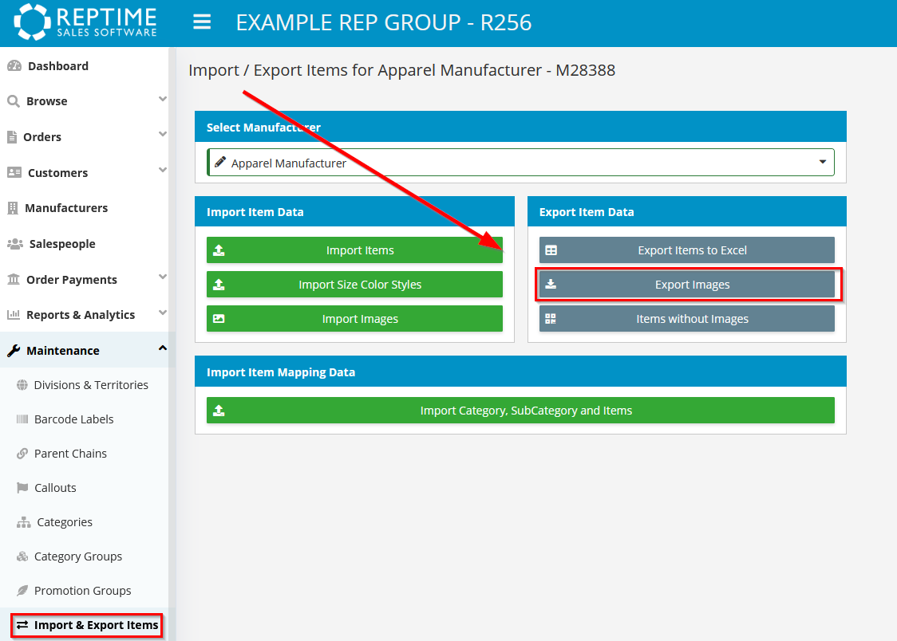Click the Categories sitemap icon

coord(23,522)
